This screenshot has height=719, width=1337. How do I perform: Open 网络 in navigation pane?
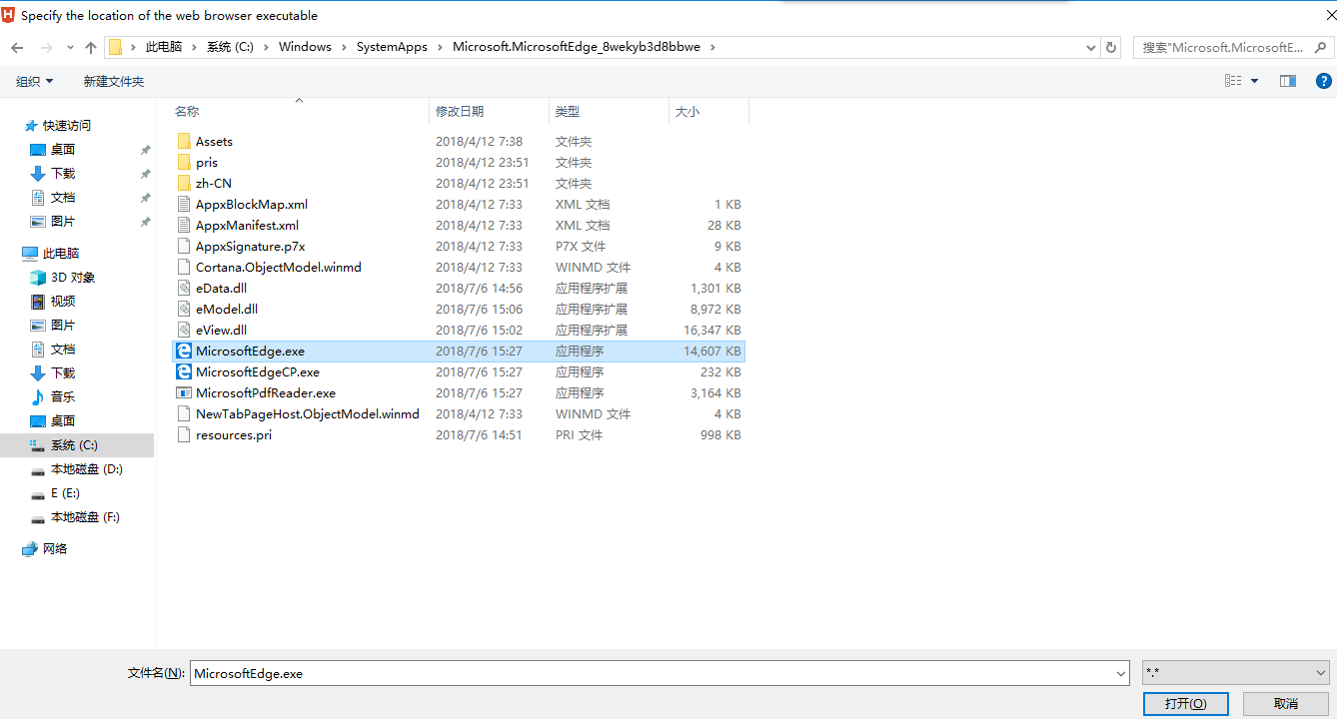tap(55, 548)
